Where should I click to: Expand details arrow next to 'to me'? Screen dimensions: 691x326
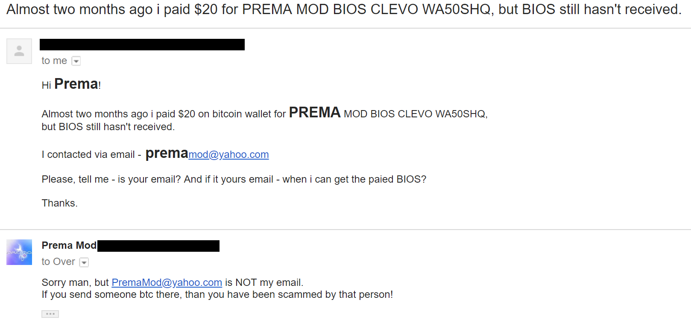76,61
